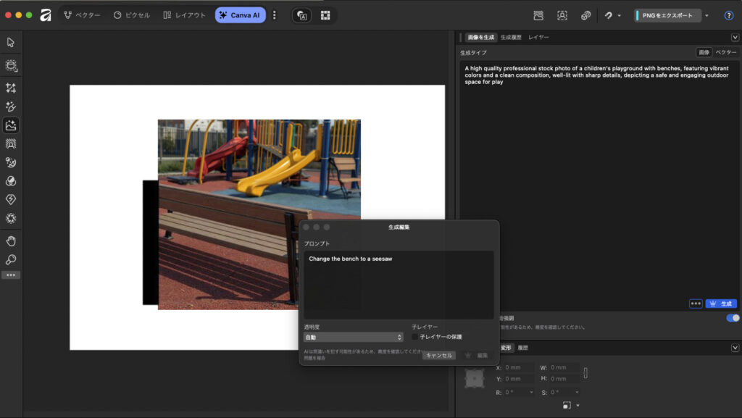This screenshot has width=742, height=418.
Task: Click the portrait subject icon in top toolbar
Action: (x=562, y=15)
